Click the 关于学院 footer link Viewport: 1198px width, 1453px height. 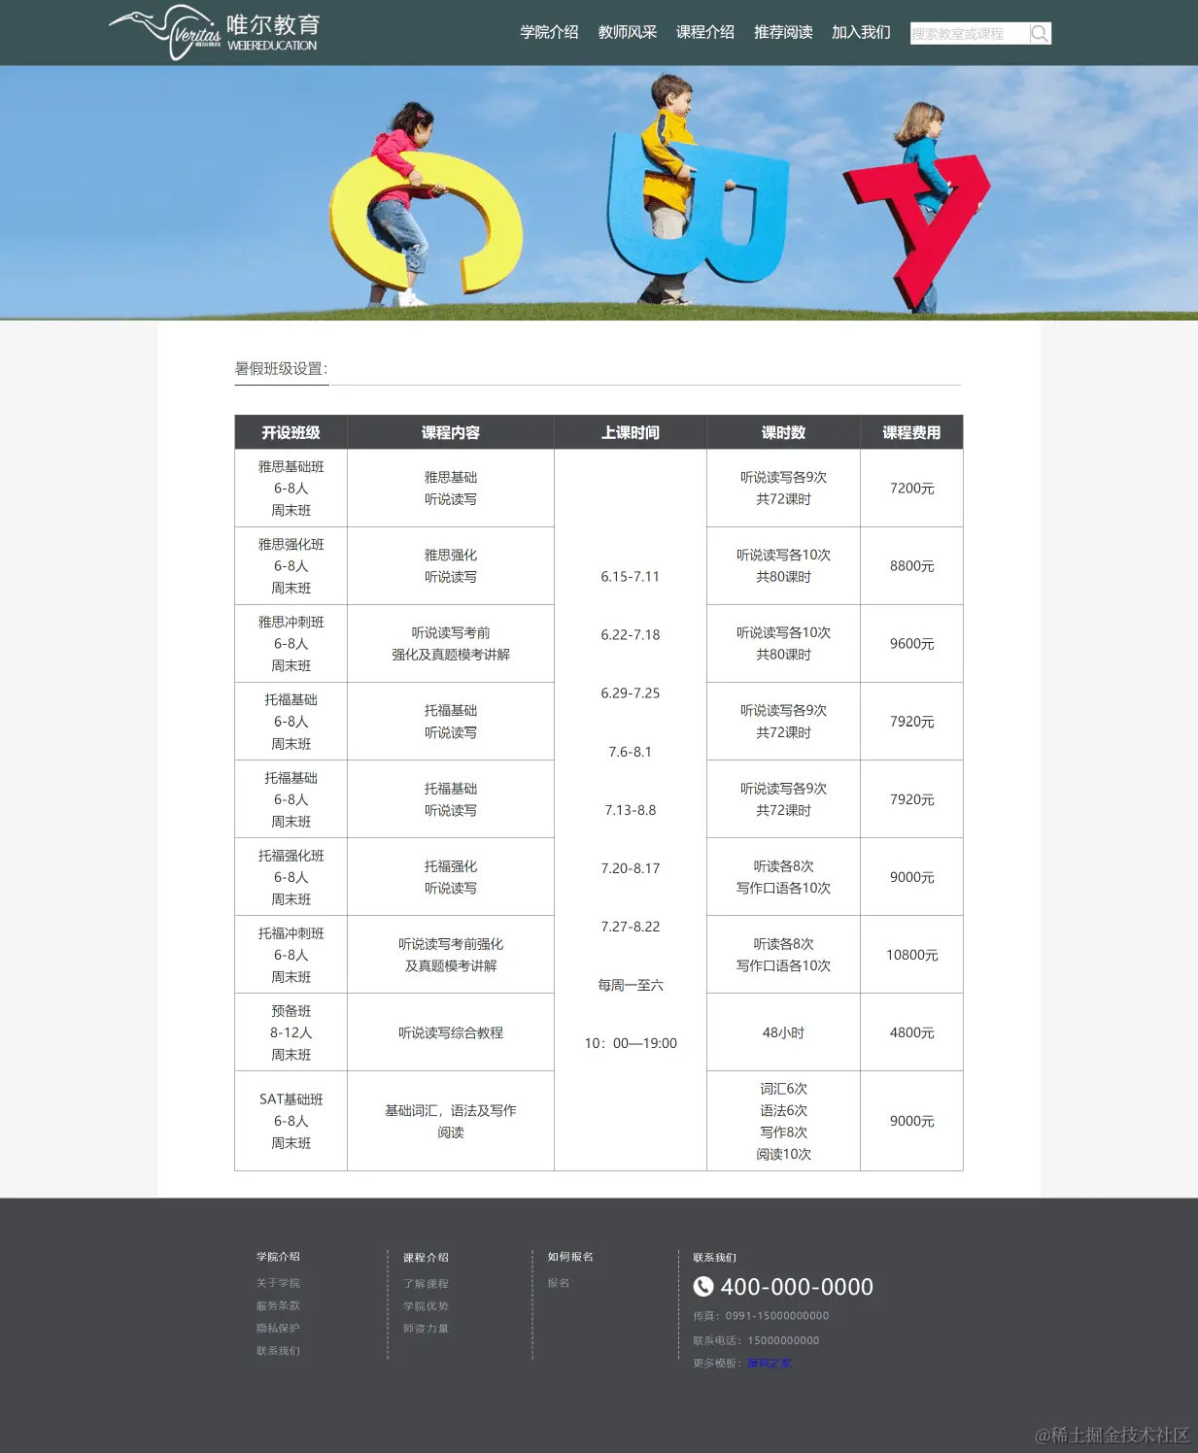(277, 1283)
